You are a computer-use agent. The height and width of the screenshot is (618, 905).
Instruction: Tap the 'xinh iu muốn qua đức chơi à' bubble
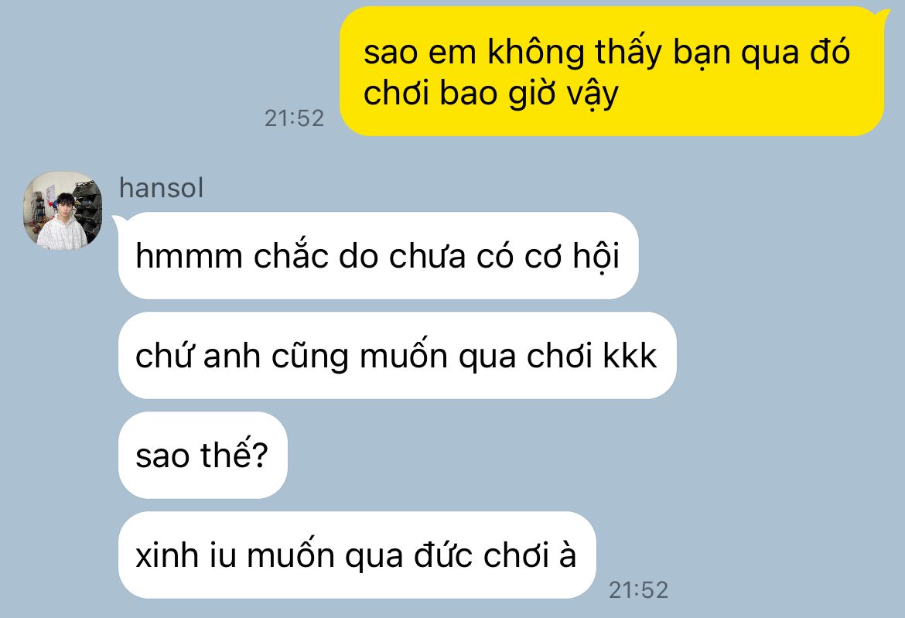357,555
